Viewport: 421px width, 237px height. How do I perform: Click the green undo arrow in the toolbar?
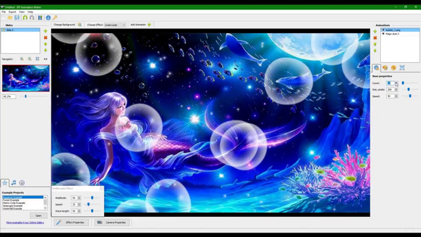pyautogui.click(x=25, y=17)
